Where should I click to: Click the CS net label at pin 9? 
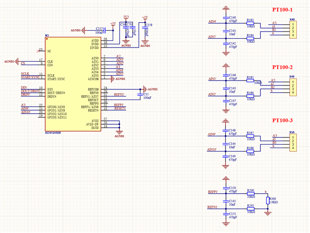pos(23,64)
